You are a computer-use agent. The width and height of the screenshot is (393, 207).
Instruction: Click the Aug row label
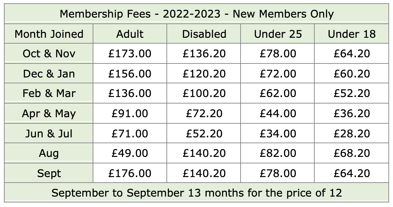point(49,153)
